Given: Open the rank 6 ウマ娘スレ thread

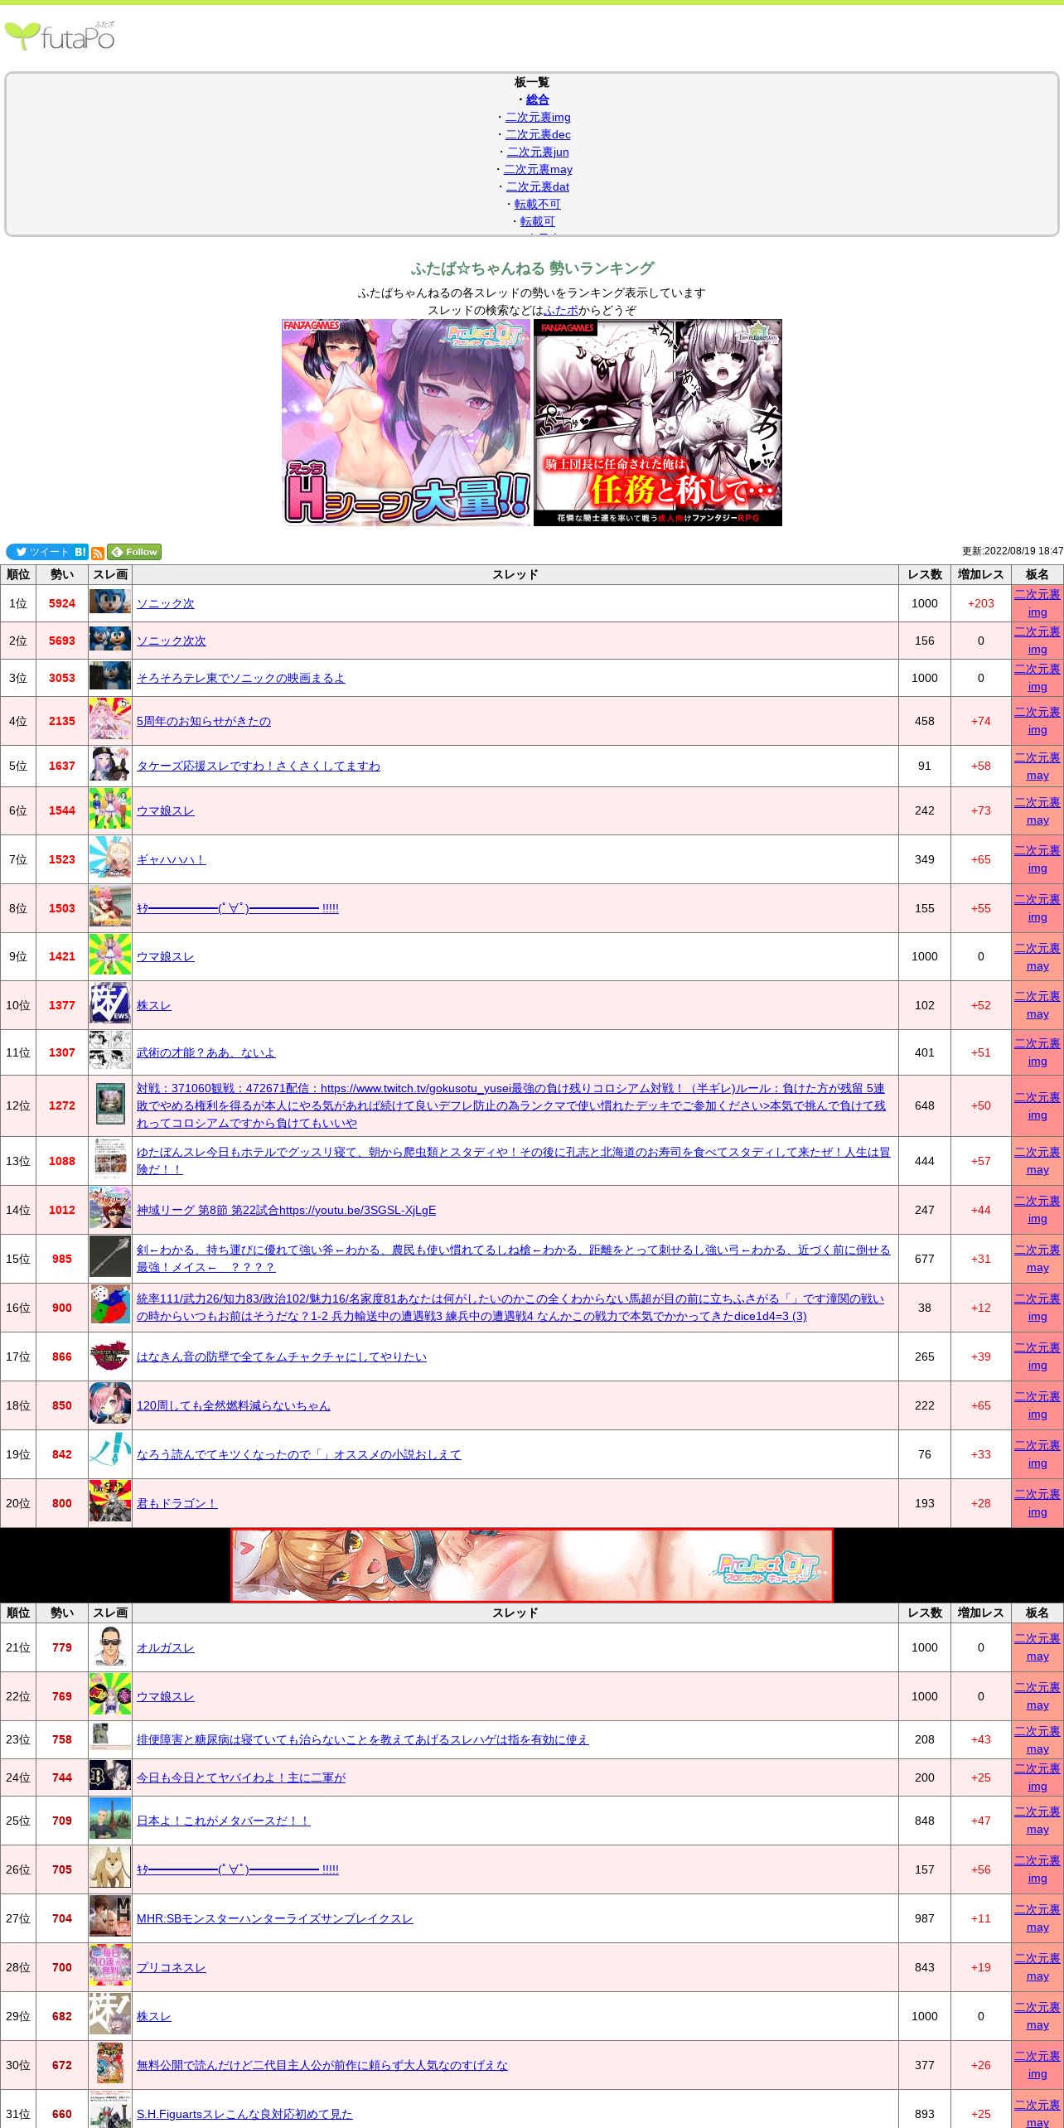Looking at the screenshot, I should click(x=165, y=810).
